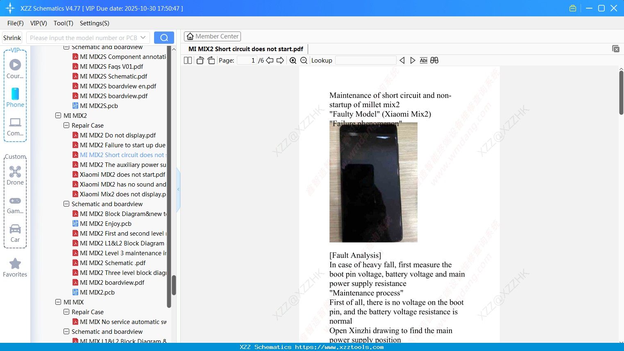Rotate the PDF page counterclockwise

click(200, 60)
